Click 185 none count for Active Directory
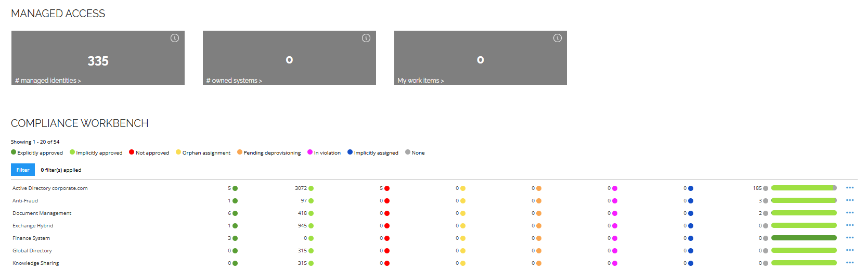The height and width of the screenshot is (269, 866). [760, 188]
